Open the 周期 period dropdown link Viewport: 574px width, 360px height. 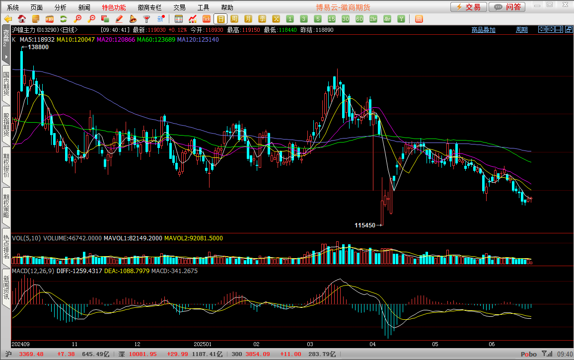coord(521,30)
